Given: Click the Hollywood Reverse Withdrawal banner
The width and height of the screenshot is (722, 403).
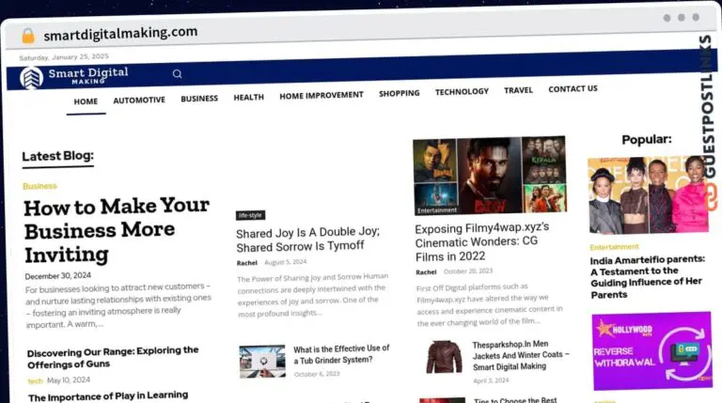Looking at the screenshot, I should 651,350.
